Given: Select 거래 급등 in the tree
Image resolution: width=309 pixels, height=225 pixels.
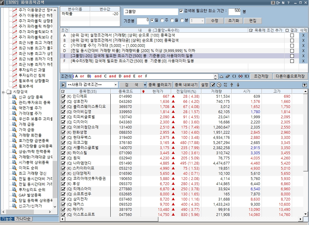Looking at the screenshot, I should click(26, 124).
